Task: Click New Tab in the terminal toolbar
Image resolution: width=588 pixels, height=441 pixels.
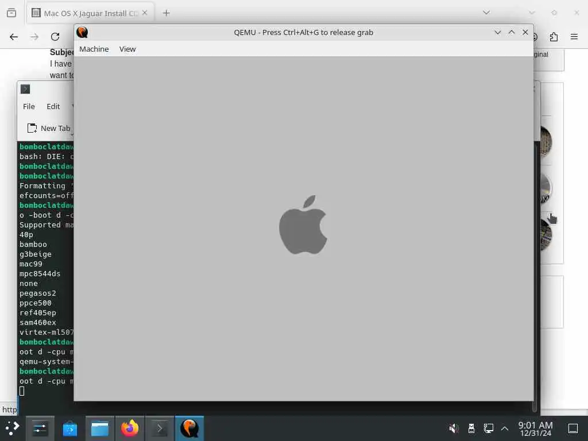Action: 49,128
